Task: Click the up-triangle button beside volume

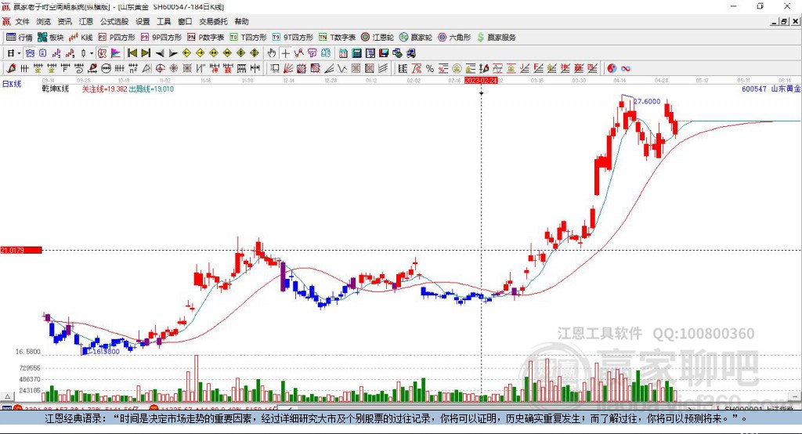Action: [x=8, y=396]
